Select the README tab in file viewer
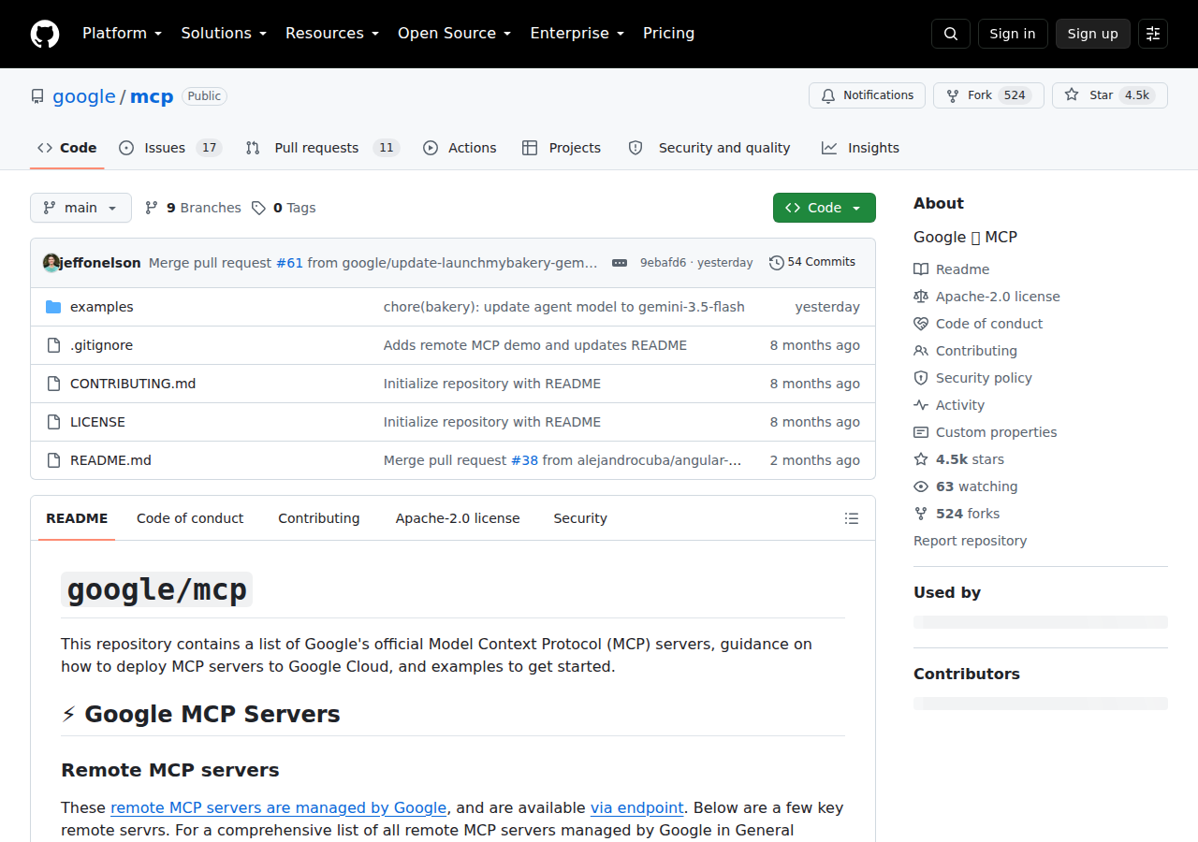This screenshot has width=1198, height=842. (x=77, y=518)
